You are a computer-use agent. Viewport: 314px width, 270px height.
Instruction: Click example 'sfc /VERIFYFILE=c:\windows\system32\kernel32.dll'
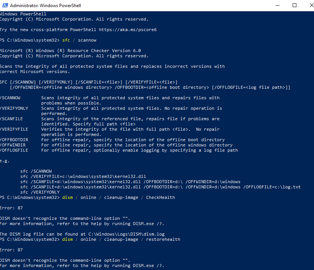click(x=83, y=176)
